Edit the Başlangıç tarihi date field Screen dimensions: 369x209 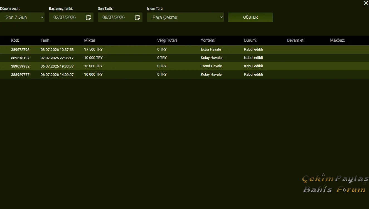click(x=71, y=17)
